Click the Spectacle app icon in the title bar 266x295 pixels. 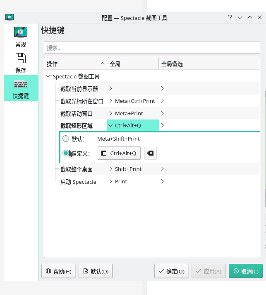pyautogui.click(x=10, y=17)
